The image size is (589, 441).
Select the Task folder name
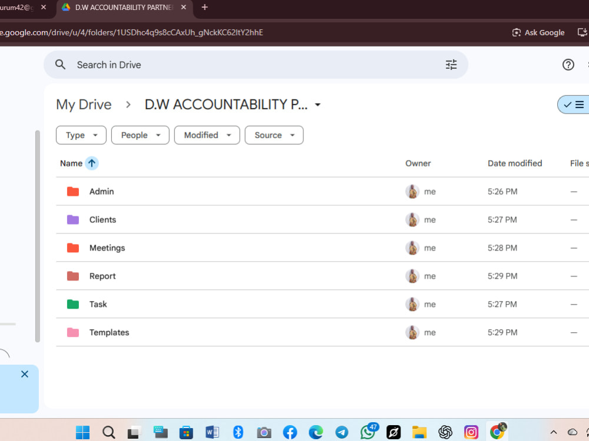coord(98,304)
